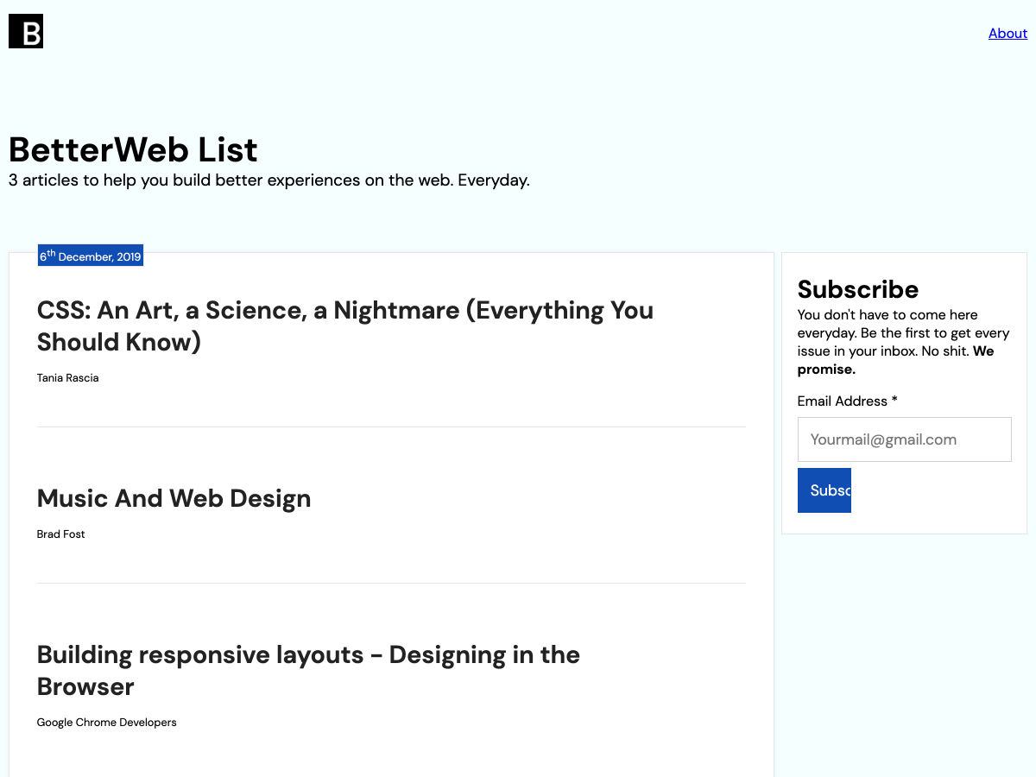Viewport: 1036px width, 777px height.
Task: Click author name Brad Fost
Action: click(x=60, y=534)
